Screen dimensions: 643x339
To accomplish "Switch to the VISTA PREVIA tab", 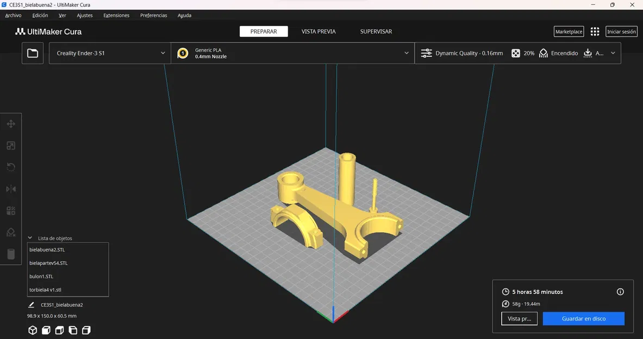I will pyautogui.click(x=319, y=31).
